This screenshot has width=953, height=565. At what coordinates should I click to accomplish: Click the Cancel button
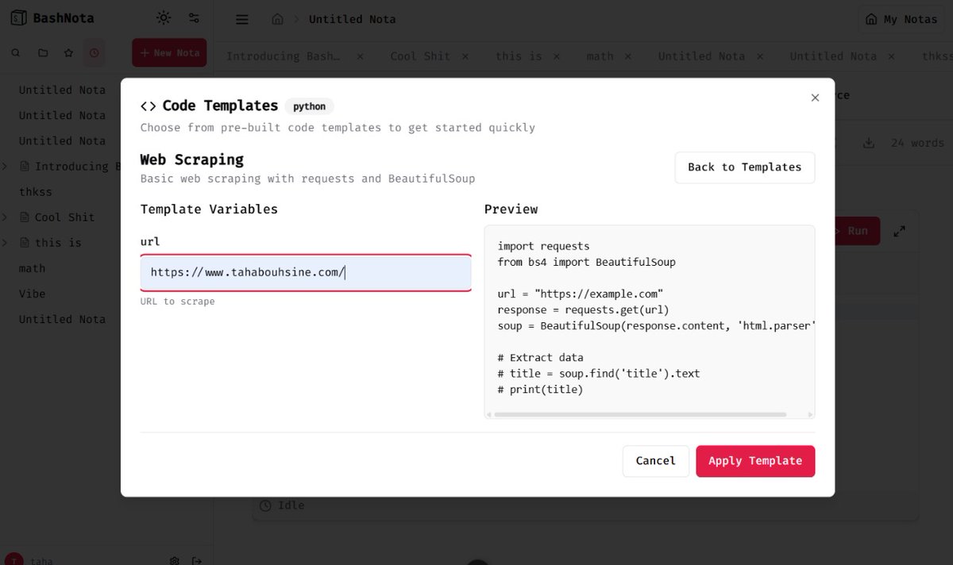656,461
